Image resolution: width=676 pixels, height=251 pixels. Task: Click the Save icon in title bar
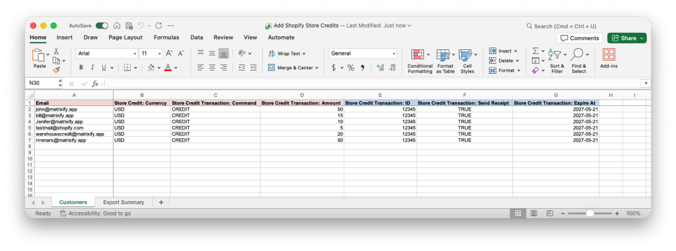coord(129,26)
